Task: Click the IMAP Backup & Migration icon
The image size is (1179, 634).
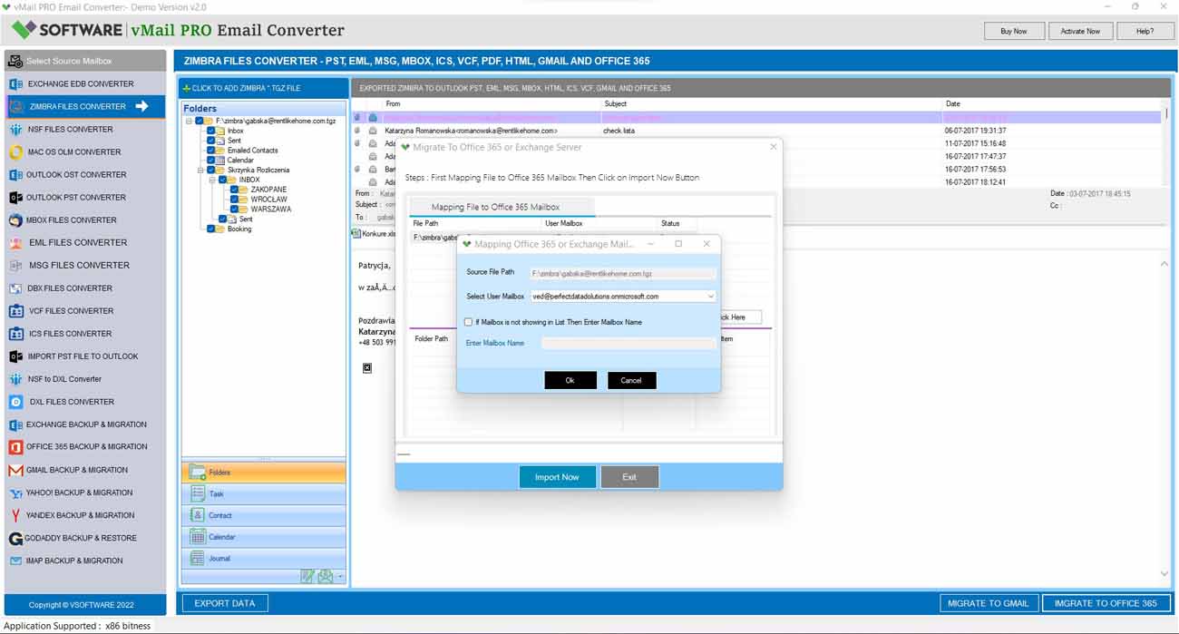Action: 15,561
